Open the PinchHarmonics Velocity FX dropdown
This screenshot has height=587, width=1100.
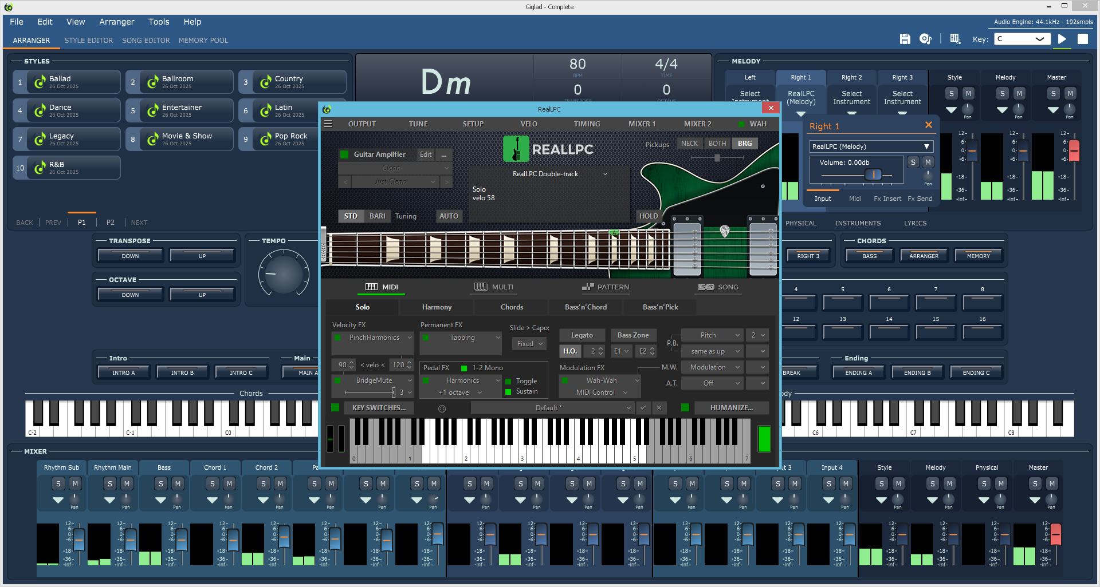(410, 338)
